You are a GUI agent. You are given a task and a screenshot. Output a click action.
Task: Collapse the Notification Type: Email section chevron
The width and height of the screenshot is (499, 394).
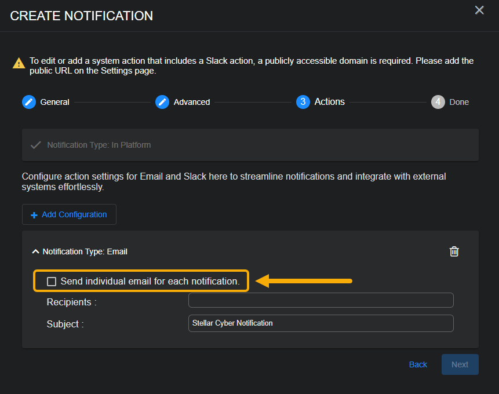[36, 251]
